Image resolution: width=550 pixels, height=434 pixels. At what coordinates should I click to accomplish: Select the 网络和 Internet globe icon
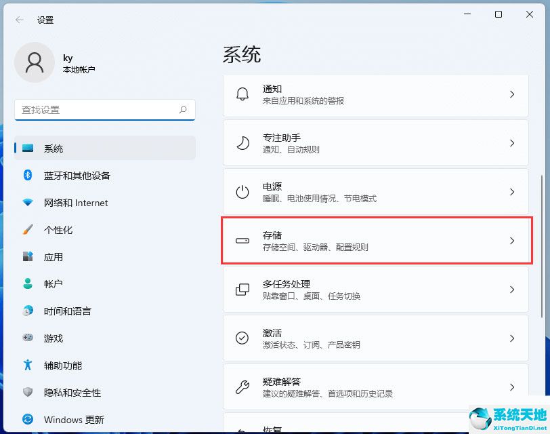(28, 203)
